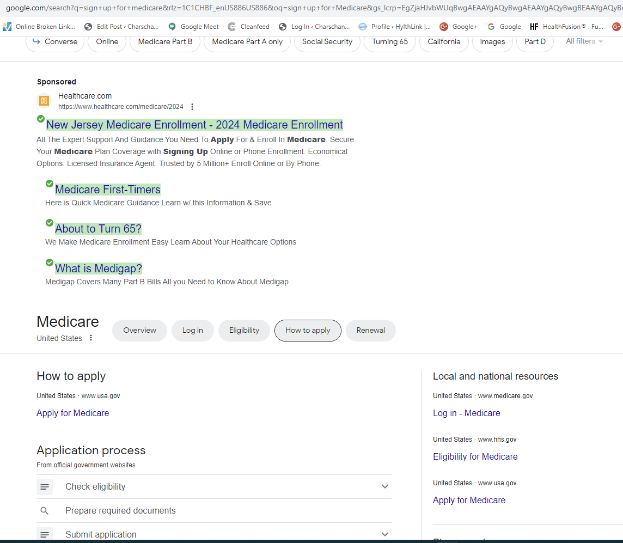Screen dimensions: 623x543
Task: Open the Edit Post Charscha bookmark
Action: coord(121,27)
